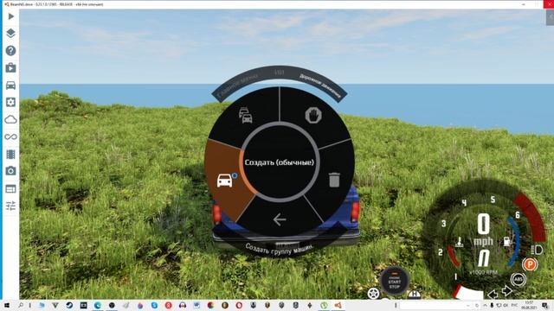This screenshot has width=554, height=311.
Task: Click the Play icon in the sidebar
Action: click(x=10, y=16)
